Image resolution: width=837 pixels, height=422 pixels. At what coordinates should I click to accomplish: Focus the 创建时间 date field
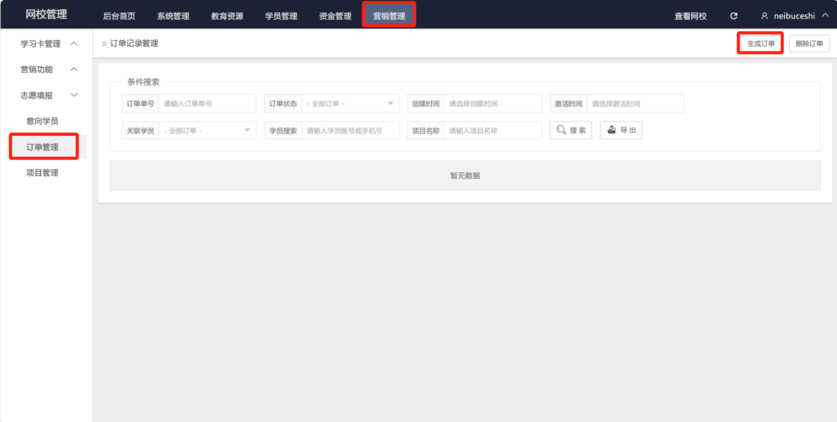click(x=493, y=103)
